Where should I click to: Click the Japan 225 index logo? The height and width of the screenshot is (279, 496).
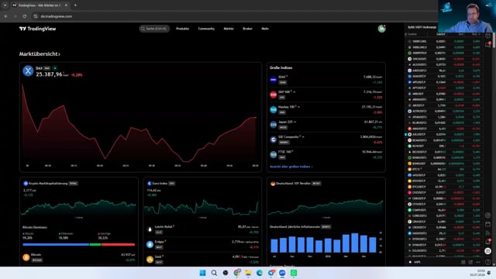click(x=274, y=125)
